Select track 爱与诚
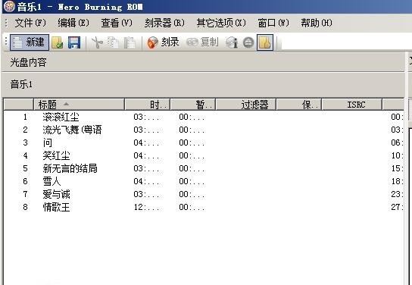 pos(57,194)
